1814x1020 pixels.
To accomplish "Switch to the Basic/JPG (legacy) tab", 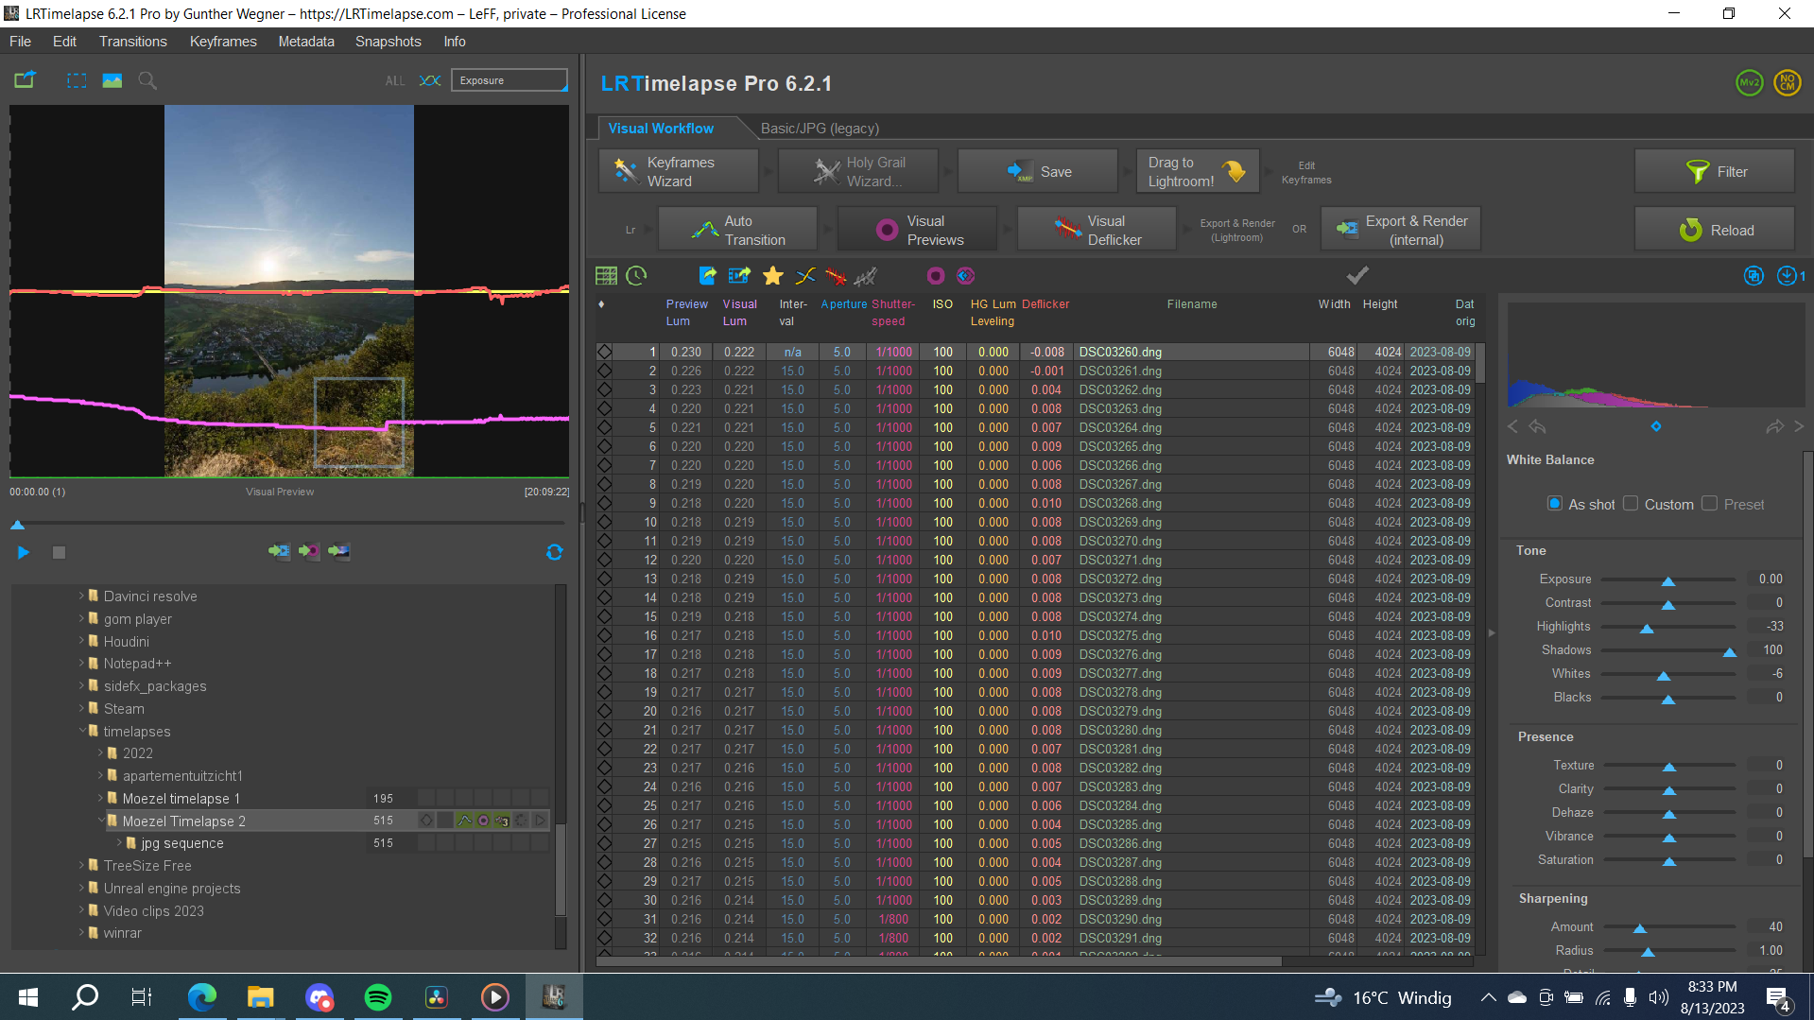I will (820, 129).
